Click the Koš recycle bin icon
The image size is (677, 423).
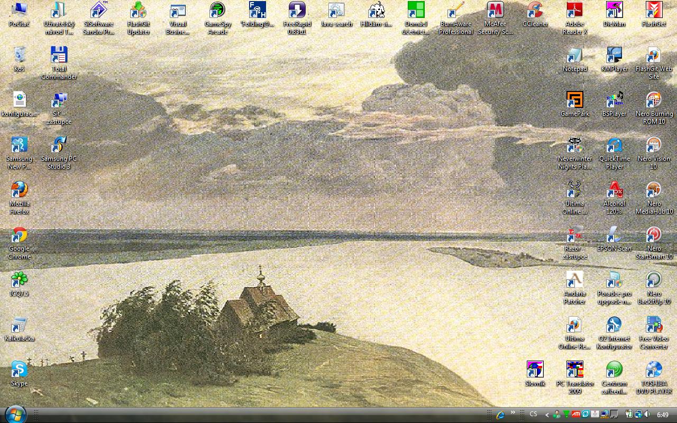[20, 56]
